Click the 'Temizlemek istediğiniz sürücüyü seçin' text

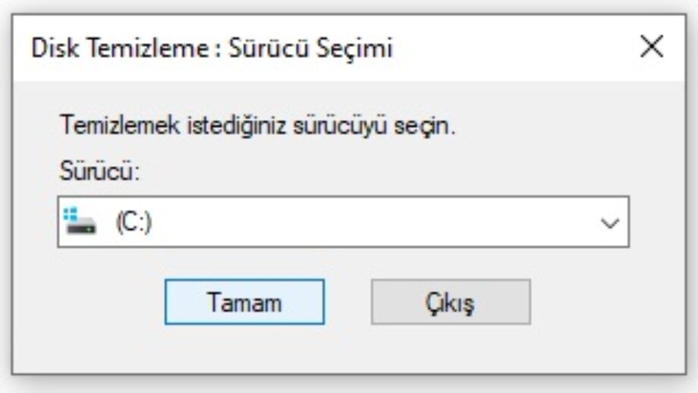pyautogui.click(x=257, y=124)
